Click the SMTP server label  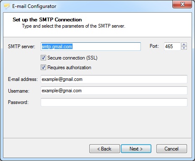tap(21, 47)
